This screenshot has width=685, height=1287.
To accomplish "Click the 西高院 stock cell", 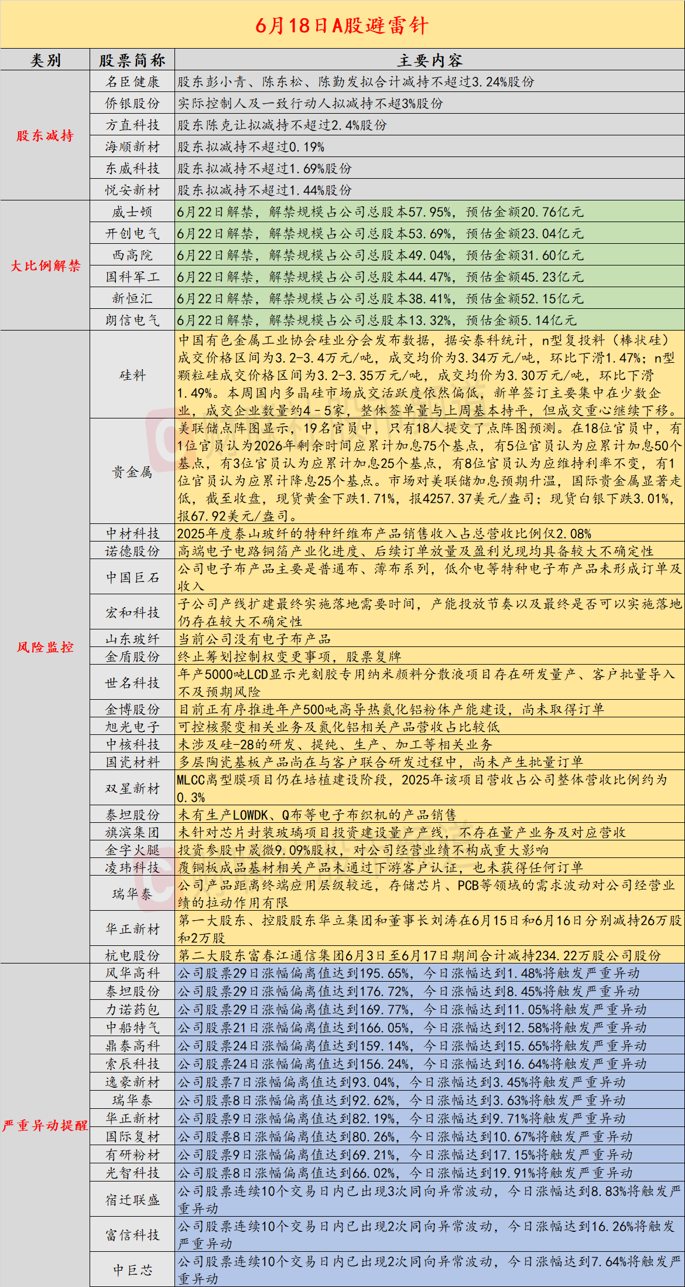I will tap(132, 255).
